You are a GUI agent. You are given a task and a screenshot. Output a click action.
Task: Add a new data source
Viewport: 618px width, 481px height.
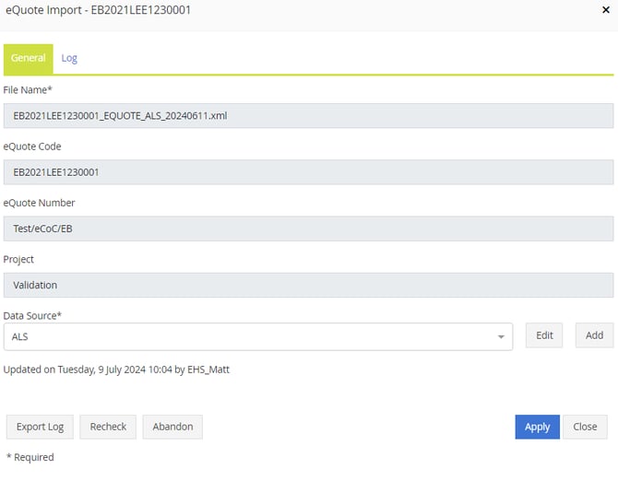tap(594, 335)
